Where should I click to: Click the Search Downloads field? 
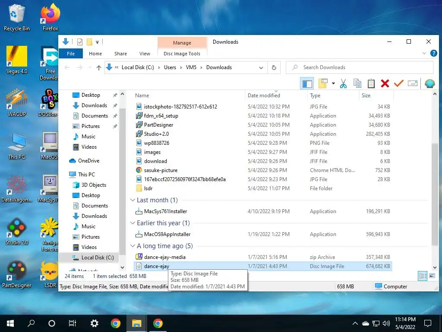[x=360, y=67]
